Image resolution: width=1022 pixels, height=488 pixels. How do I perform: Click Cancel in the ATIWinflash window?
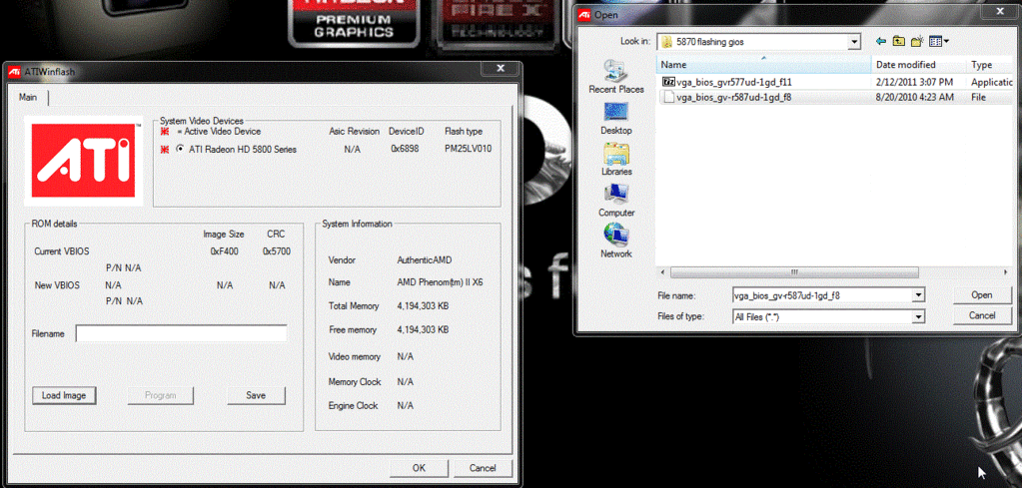click(483, 468)
